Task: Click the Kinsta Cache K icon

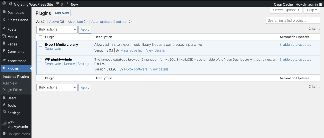Action: click(x=4, y=20)
